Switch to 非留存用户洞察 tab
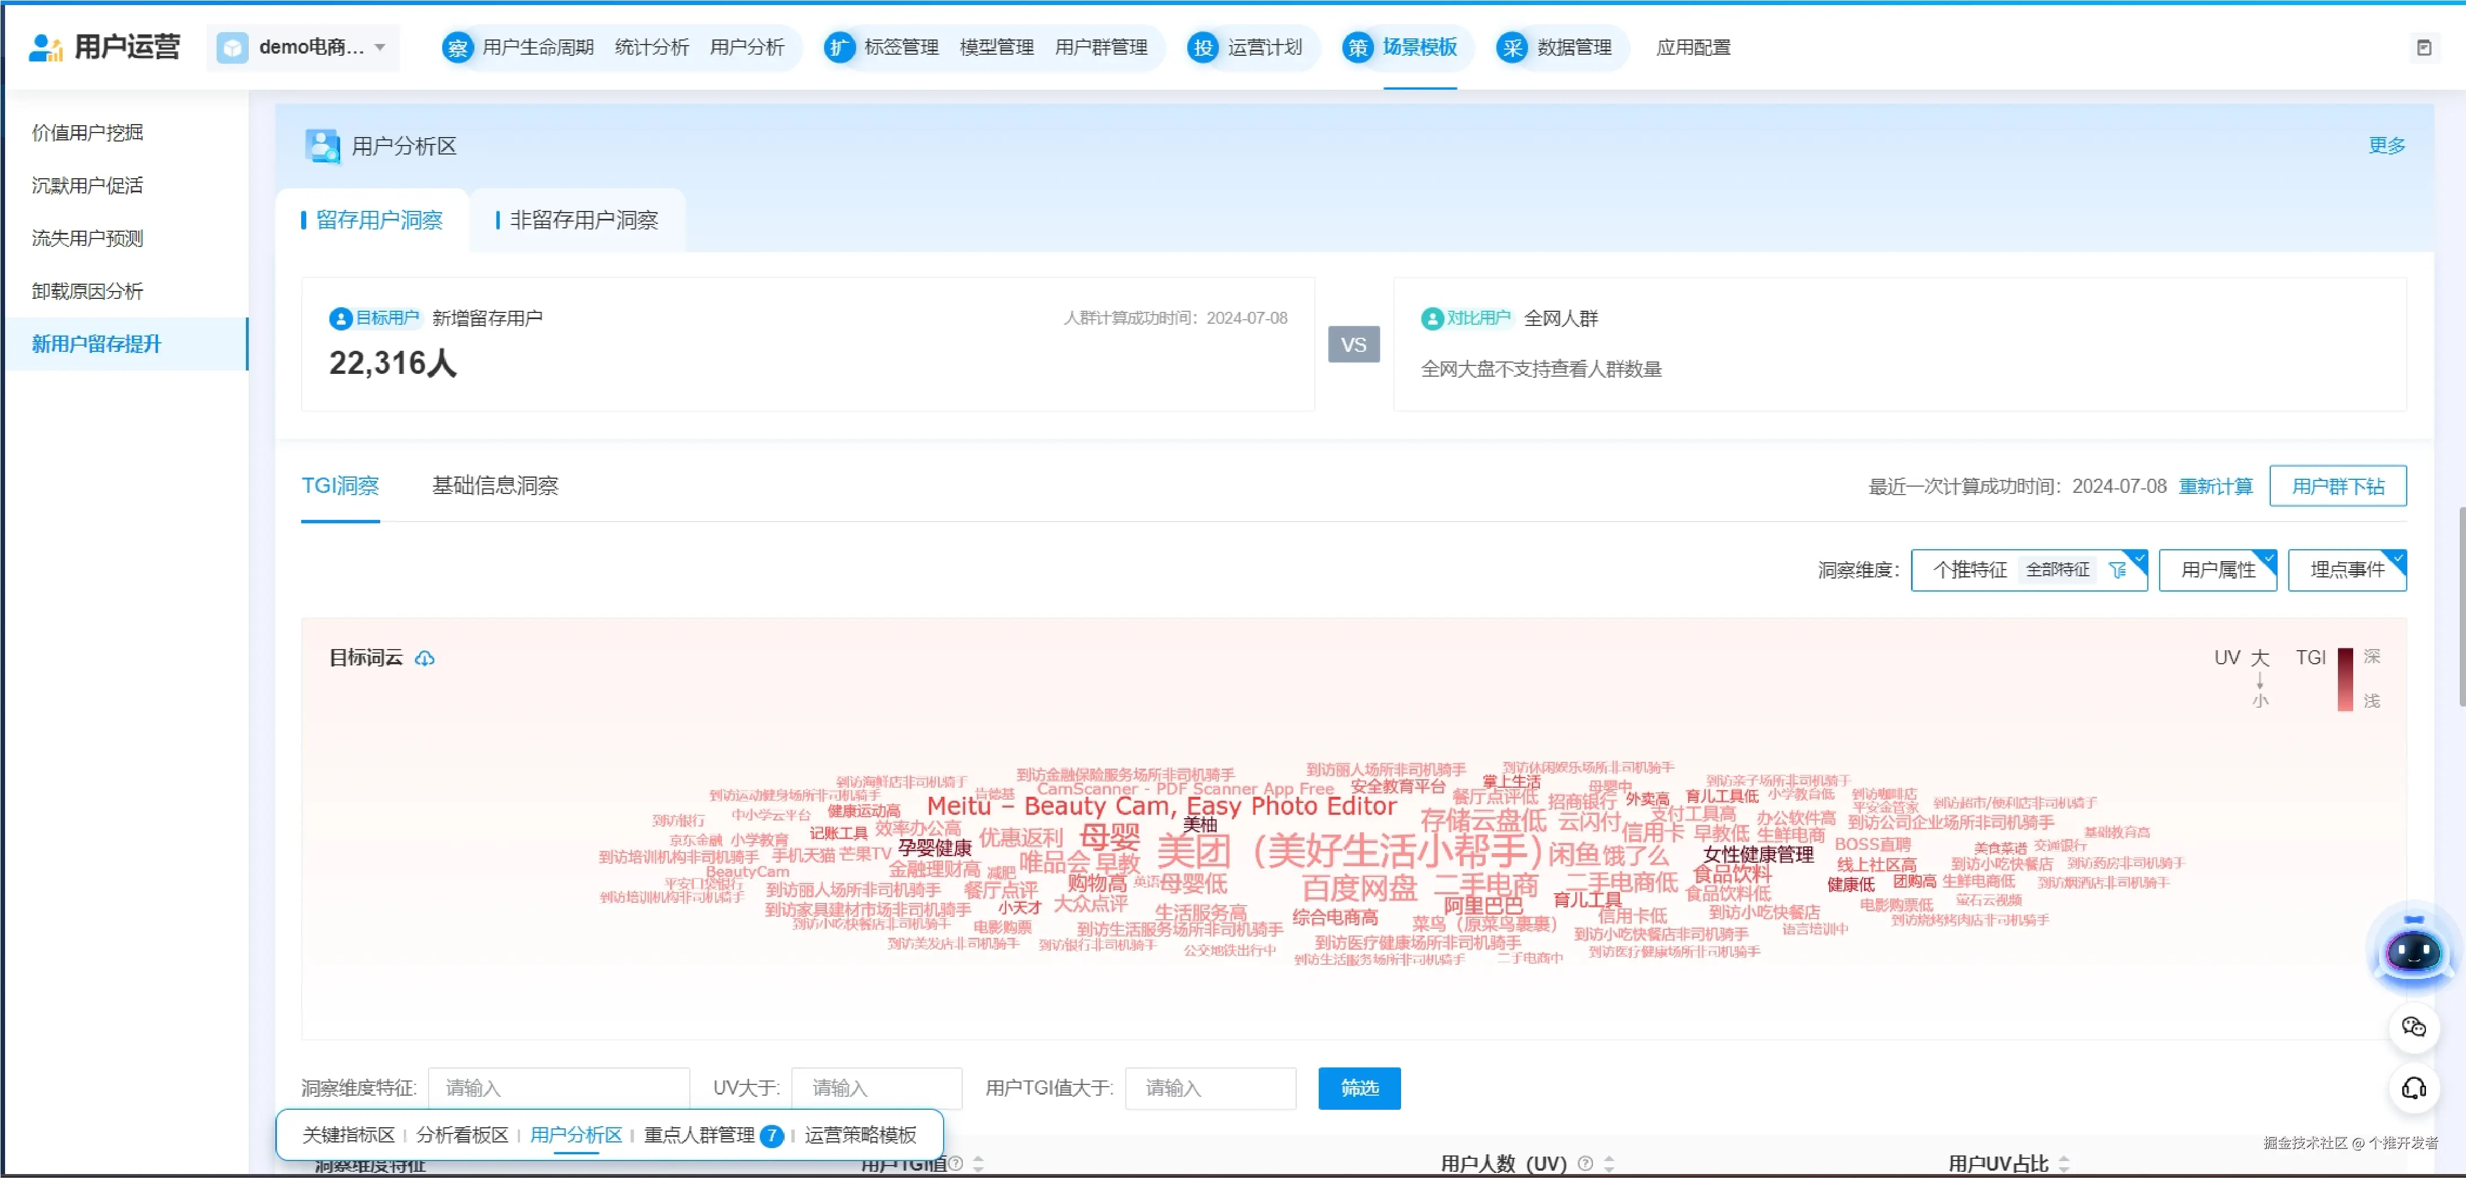This screenshot has height=1178, width=2466. point(583,220)
